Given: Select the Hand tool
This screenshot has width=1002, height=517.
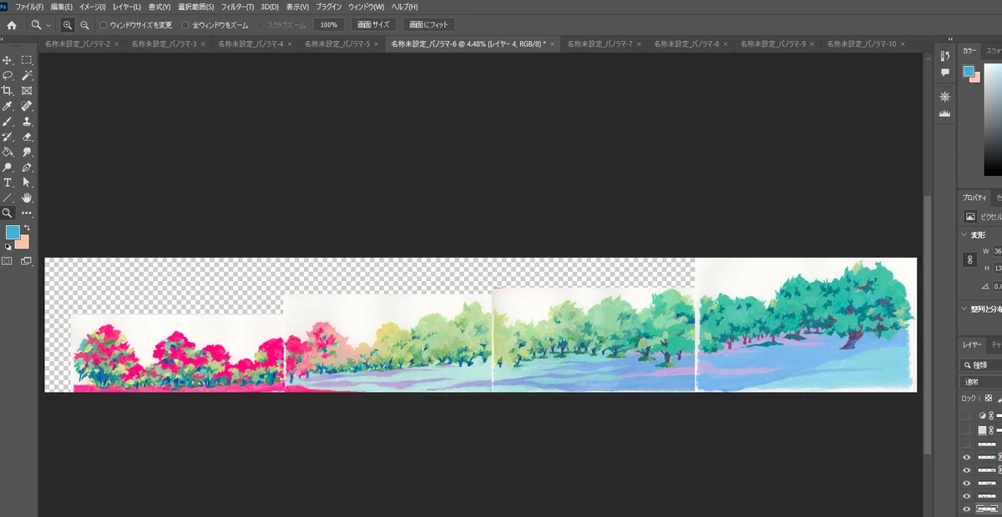Looking at the screenshot, I should click(27, 198).
